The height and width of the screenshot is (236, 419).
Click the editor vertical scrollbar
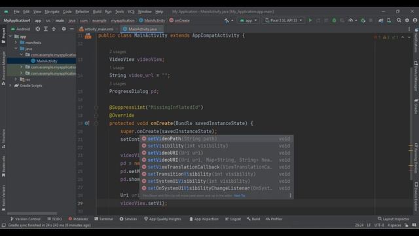411,123
